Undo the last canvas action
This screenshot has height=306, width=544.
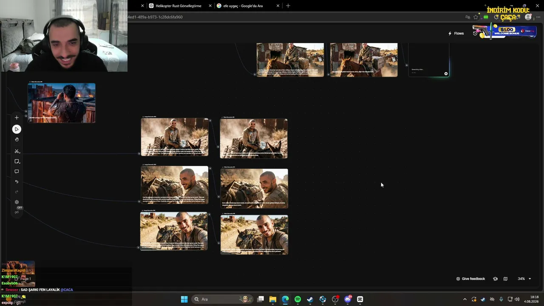pos(17,182)
